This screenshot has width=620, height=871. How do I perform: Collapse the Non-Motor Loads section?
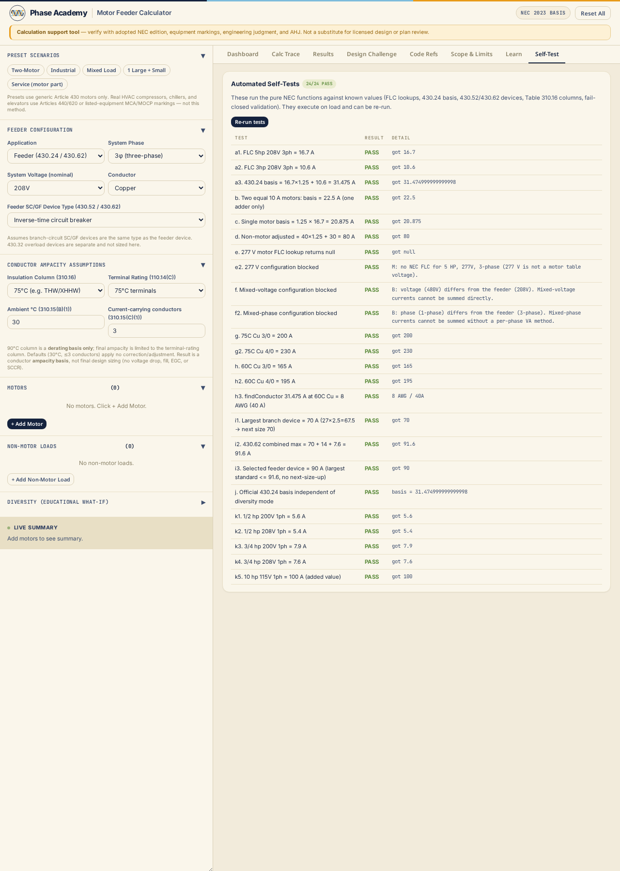tap(203, 447)
